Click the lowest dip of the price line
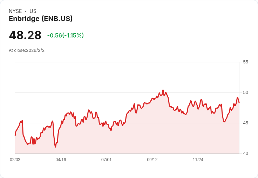 point(55,147)
